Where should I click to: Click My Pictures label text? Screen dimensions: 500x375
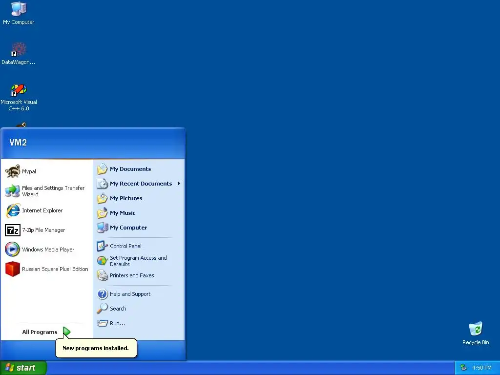pyautogui.click(x=126, y=198)
